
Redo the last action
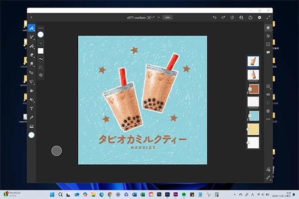pyautogui.click(x=223, y=17)
